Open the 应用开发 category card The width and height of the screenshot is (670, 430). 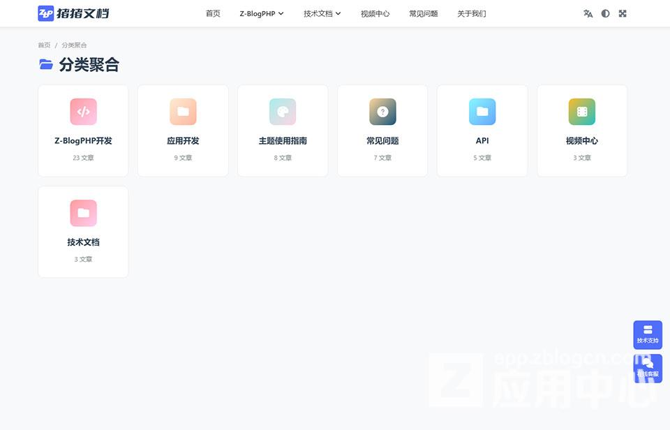[183, 131]
